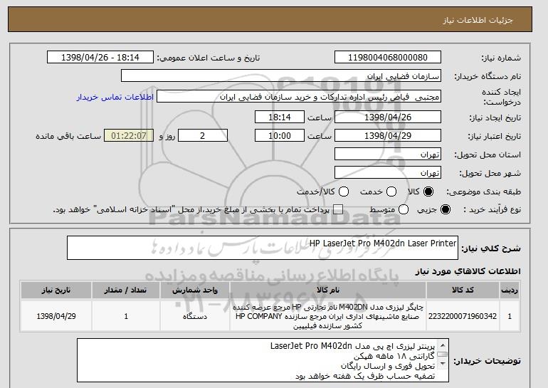Click the buyer organization name field
This screenshot has height=388, width=548.
point(281,76)
